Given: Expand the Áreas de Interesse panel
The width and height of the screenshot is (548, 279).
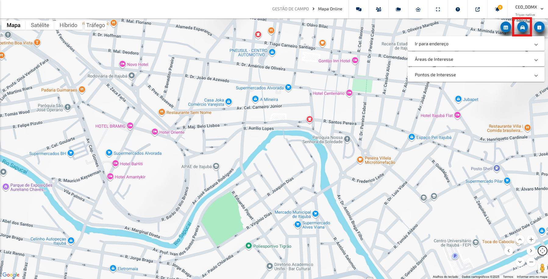Looking at the screenshot, I should 476,59.
